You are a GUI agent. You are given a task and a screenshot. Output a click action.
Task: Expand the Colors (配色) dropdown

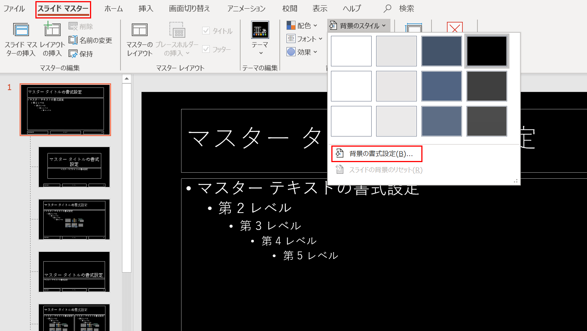pos(302,26)
